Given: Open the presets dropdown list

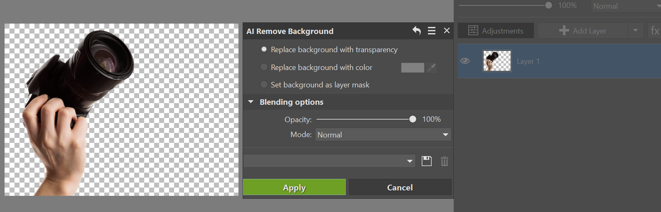Looking at the screenshot, I should click(329, 161).
